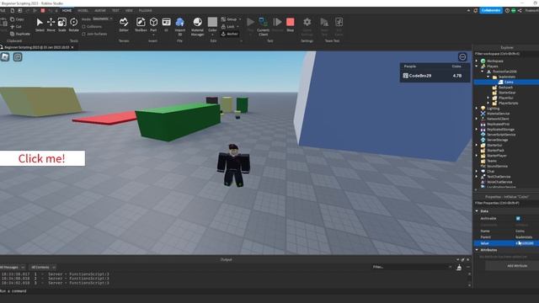Expand the PlayerGui node
This screenshot has width=539, height=303.
click(x=488, y=98)
